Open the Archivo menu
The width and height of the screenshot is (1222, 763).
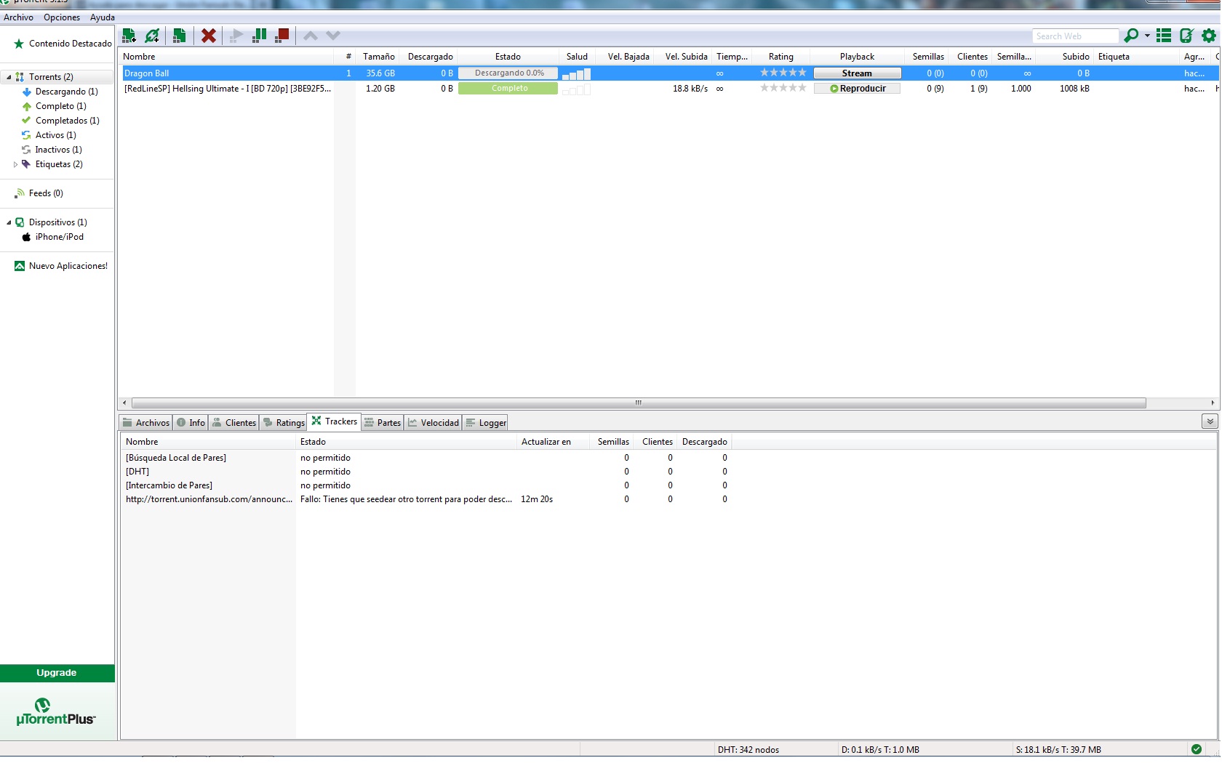[18, 17]
